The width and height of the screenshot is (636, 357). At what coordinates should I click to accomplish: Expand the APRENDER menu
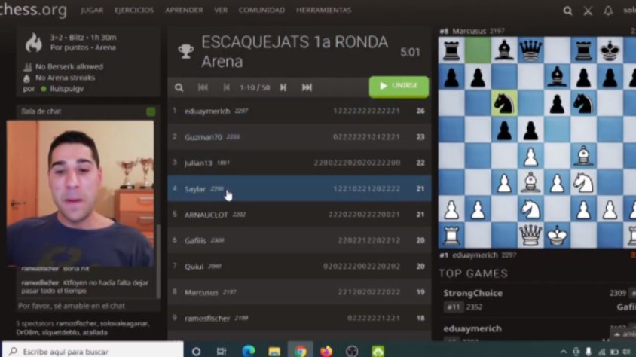point(184,10)
